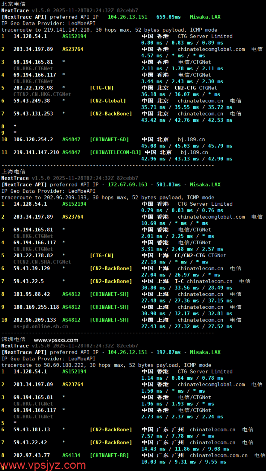Click the [CHINANET-GD] network tag
Image resolution: width=266 pixels, height=471 pixels.
coord(109,139)
